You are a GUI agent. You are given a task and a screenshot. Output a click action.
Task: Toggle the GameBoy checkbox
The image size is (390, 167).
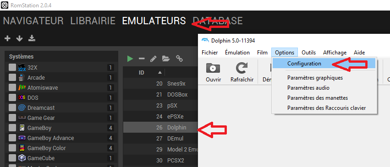(x=12, y=128)
